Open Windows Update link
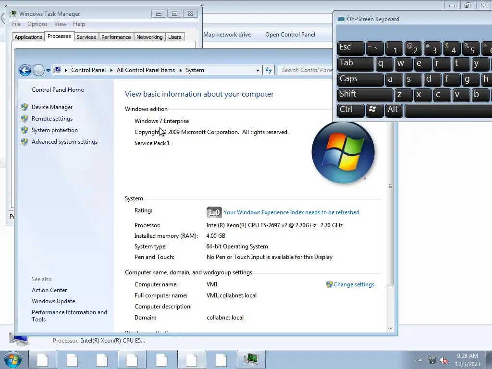 coord(53,301)
